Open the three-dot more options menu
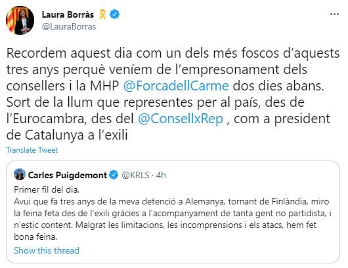 coord(334,14)
